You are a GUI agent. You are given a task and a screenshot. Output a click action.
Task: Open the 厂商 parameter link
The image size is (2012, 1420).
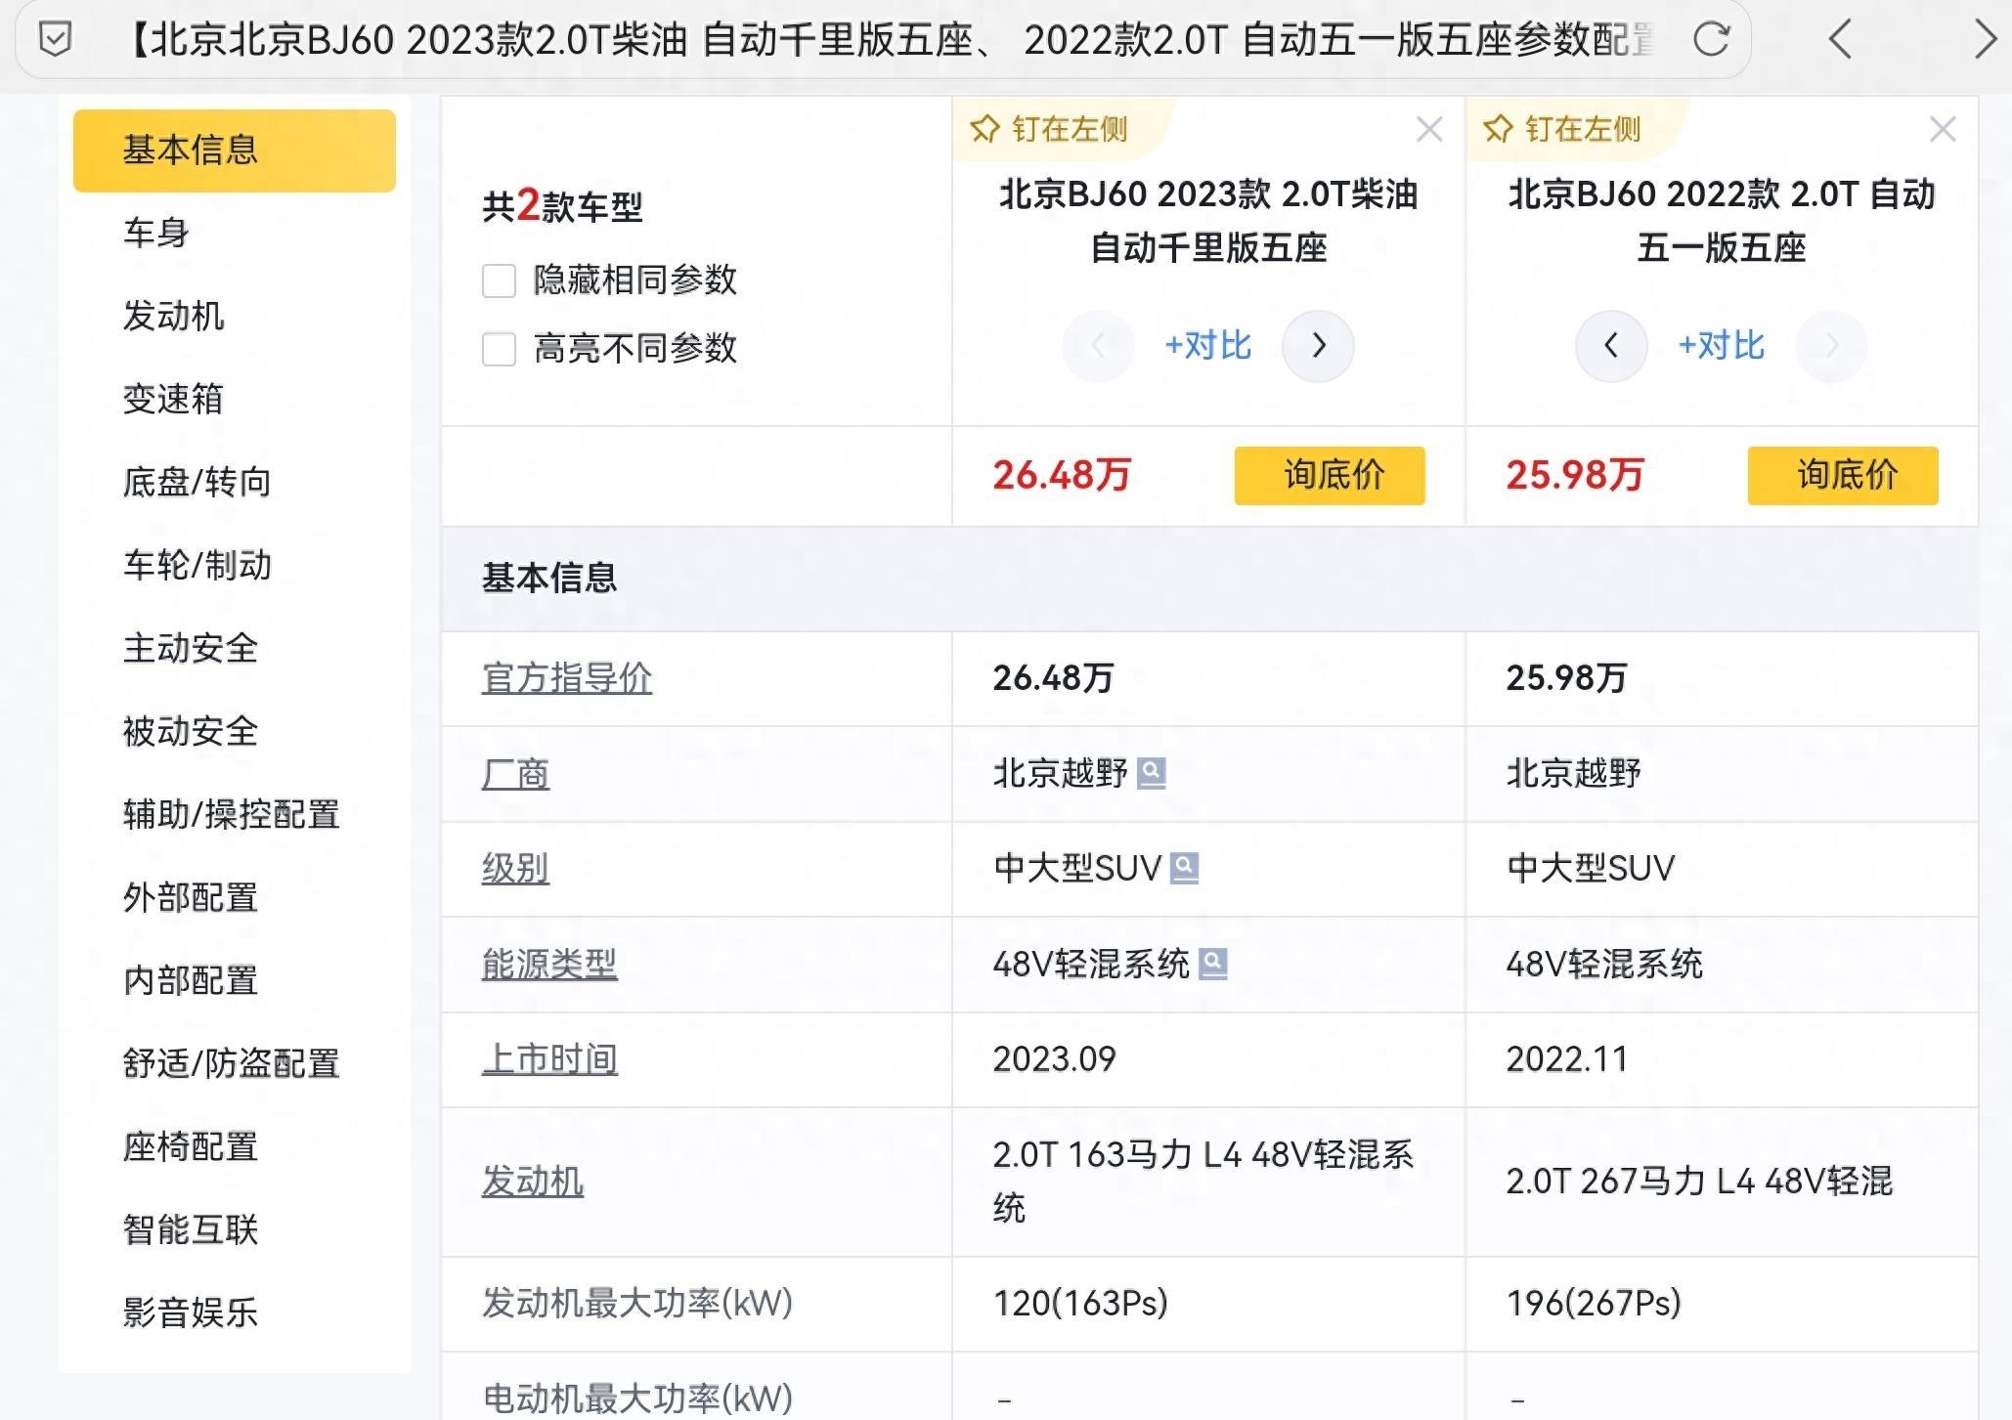pos(515,774)
